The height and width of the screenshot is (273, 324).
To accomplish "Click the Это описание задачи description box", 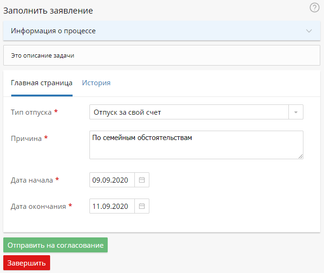I will click(x=162, y=55).
